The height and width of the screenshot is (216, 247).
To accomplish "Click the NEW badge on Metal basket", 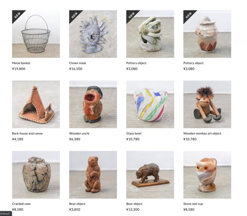I will (x=17, y=15).
